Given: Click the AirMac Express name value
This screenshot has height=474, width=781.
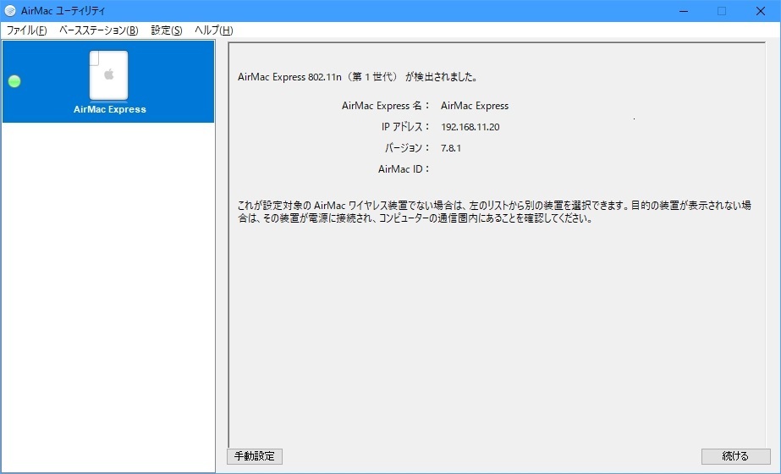Looking at the screenshot, I should point(475,106).
